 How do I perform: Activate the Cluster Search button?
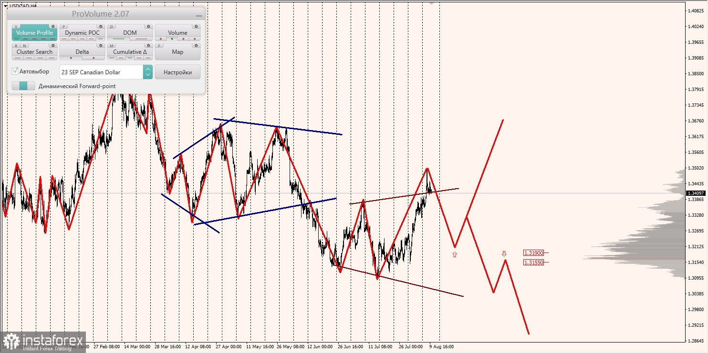34,51
